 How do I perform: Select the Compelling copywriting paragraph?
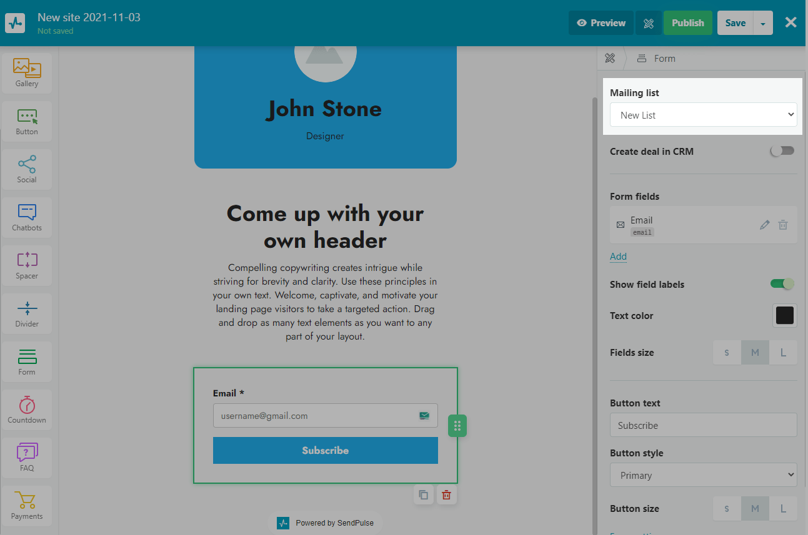click(x=326, y=302)
